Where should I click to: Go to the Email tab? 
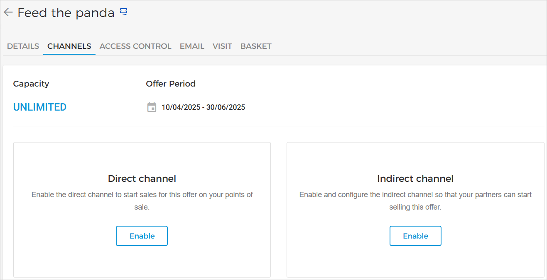pyautogui.click(x=192, y=46)
